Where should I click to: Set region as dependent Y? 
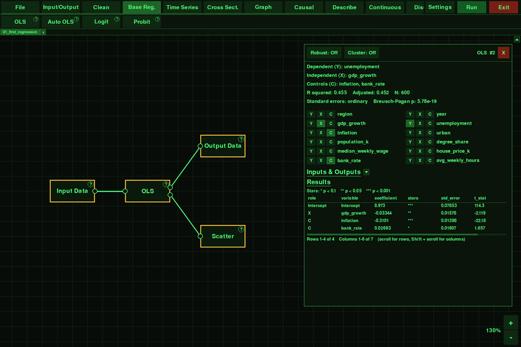point(311,114)
